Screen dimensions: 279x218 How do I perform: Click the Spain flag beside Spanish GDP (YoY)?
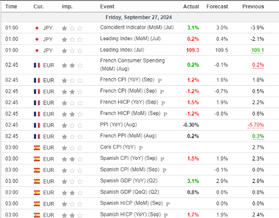pos(37,181)
